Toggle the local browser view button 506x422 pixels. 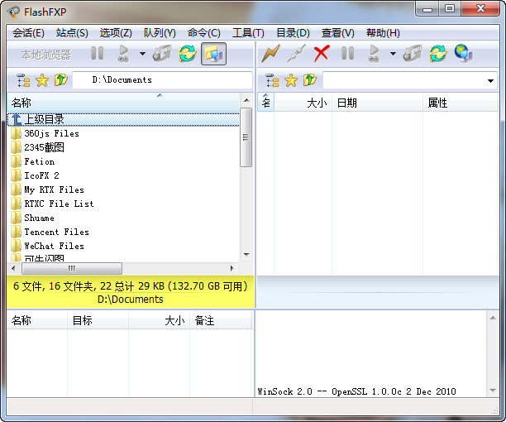coord(213,54)
